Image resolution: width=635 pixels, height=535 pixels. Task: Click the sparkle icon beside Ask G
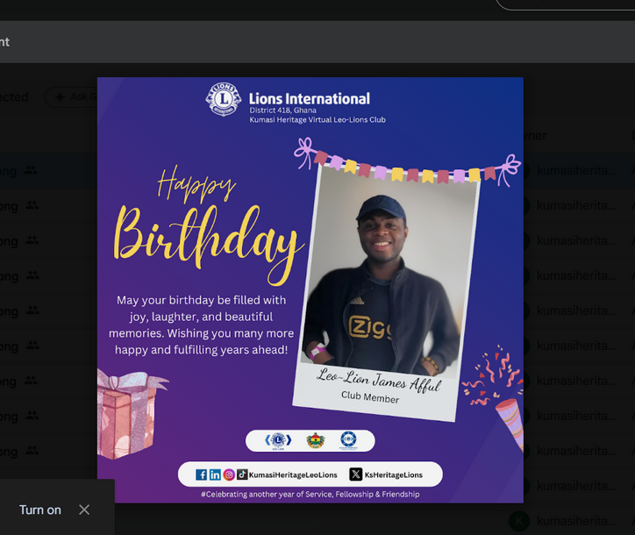tap(60, 96)
